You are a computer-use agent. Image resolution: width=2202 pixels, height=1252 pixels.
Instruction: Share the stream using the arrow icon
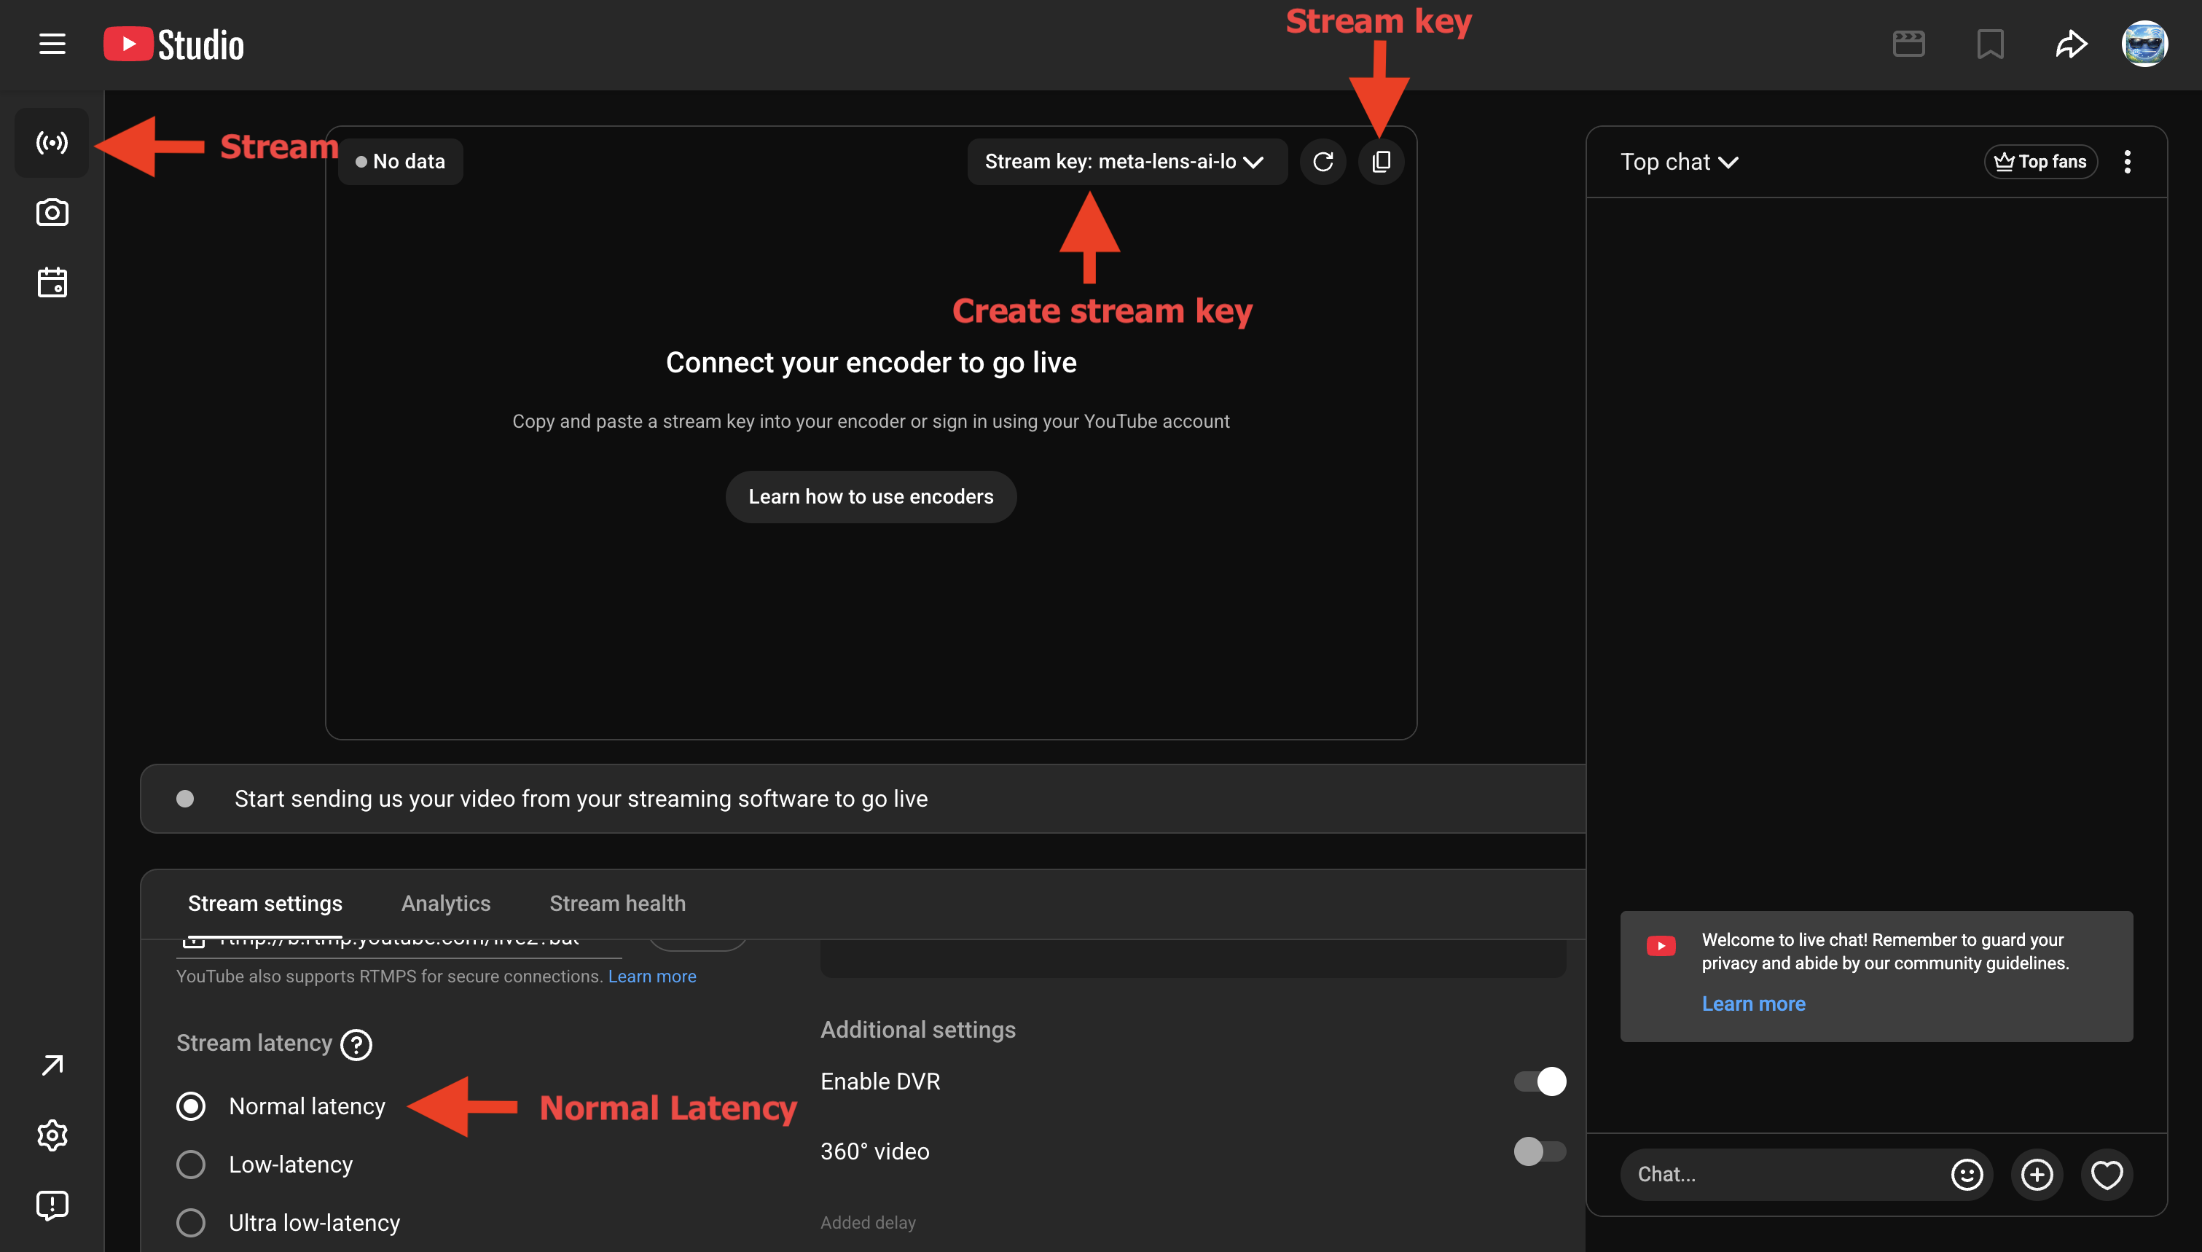point(2072,44)
